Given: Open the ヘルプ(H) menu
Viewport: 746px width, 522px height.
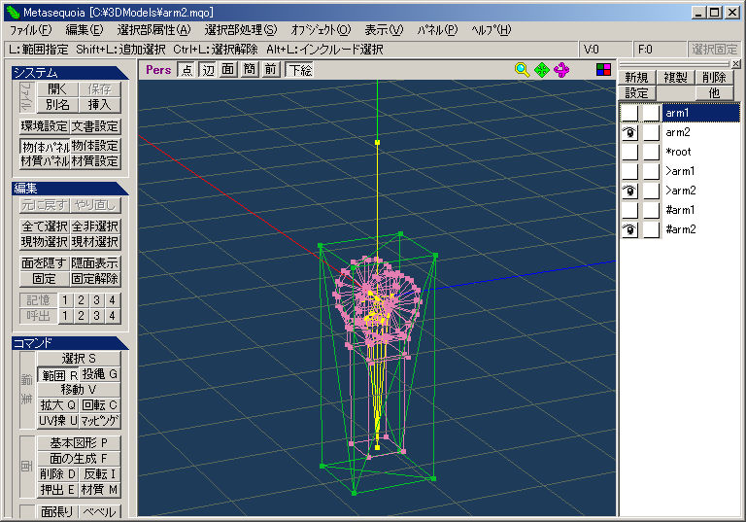Looking at the screenshot, I should point(491,30).
